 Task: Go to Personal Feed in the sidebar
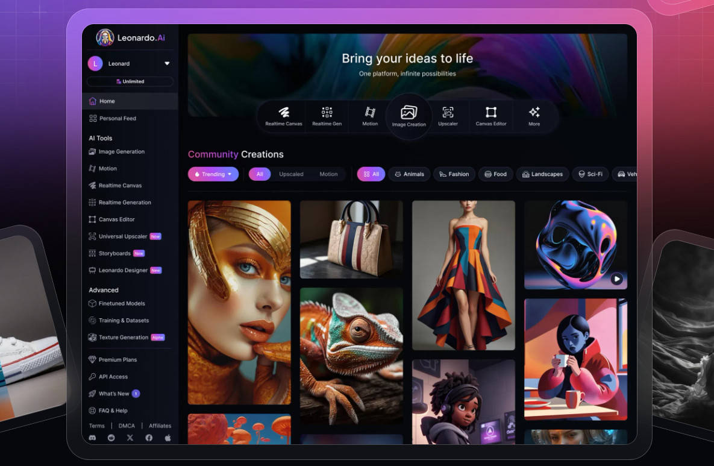[x=117, y=118]
